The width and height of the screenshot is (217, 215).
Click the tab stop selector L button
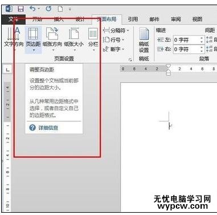point(7,70)
